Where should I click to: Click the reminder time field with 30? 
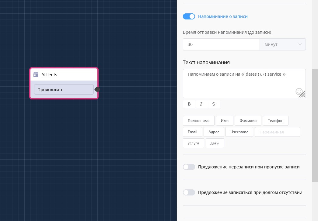221,44
